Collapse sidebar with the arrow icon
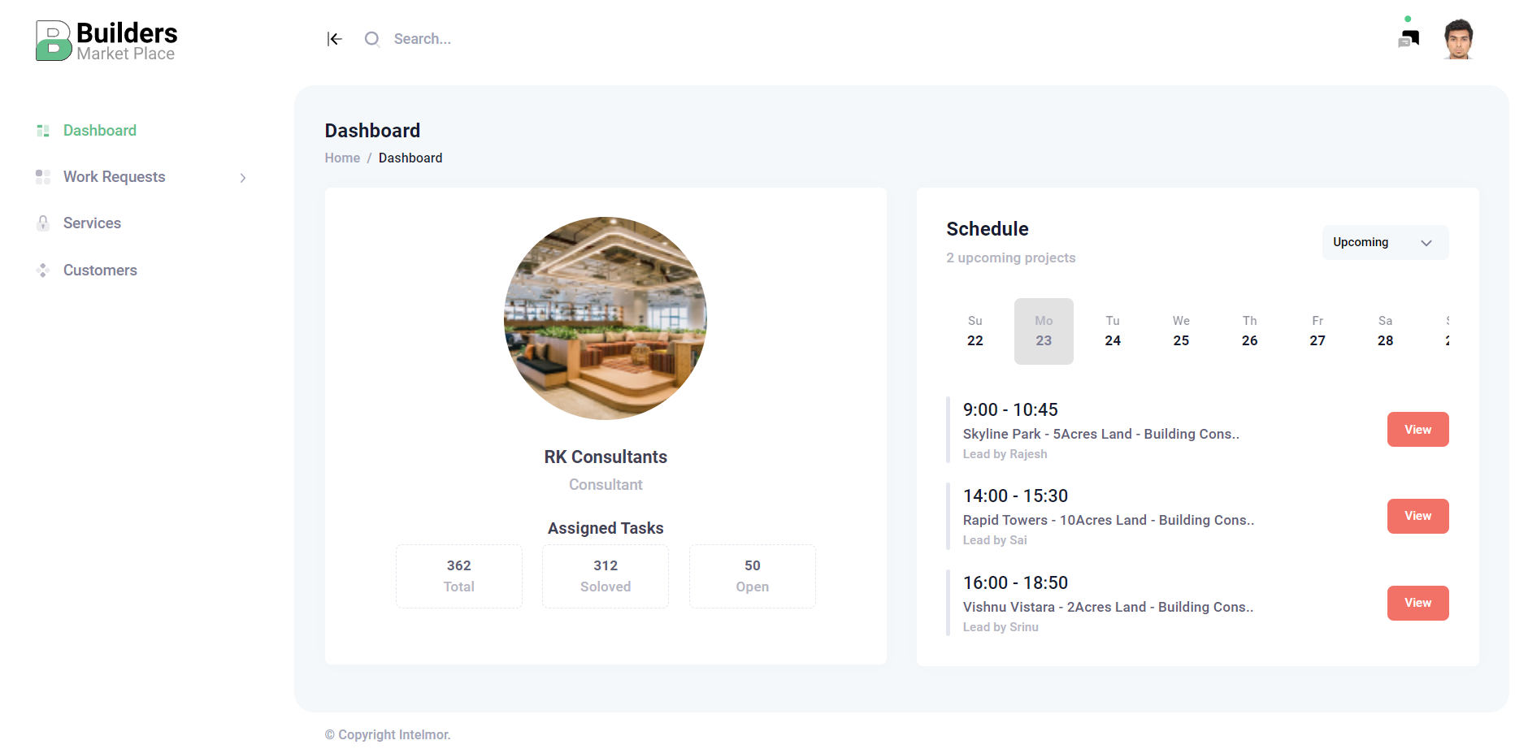This screenshot has height=749, width=1528. pyautogui.click(x=334, y=39)
